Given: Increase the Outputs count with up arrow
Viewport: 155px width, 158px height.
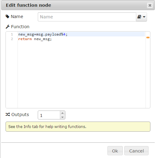Looking at the screenshot, I should (63, 113).
